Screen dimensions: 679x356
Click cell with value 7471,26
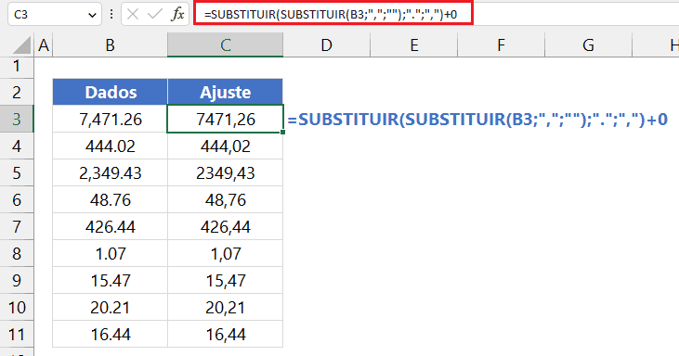pyautogui.click(x=225, y=119)
